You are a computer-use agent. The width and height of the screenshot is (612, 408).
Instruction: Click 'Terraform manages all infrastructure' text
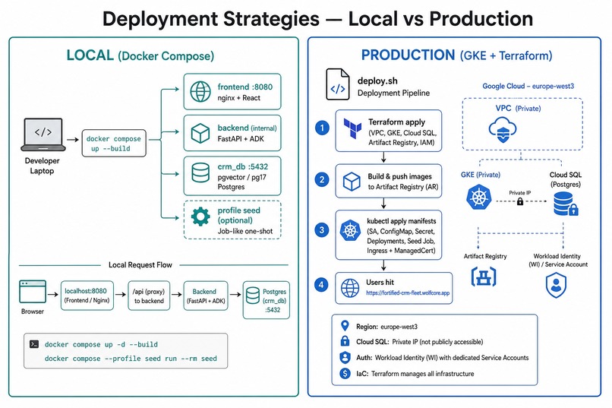click(x=423, y=374)
